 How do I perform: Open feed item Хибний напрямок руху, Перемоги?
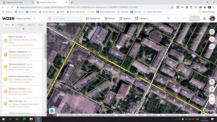pos(22,79)
